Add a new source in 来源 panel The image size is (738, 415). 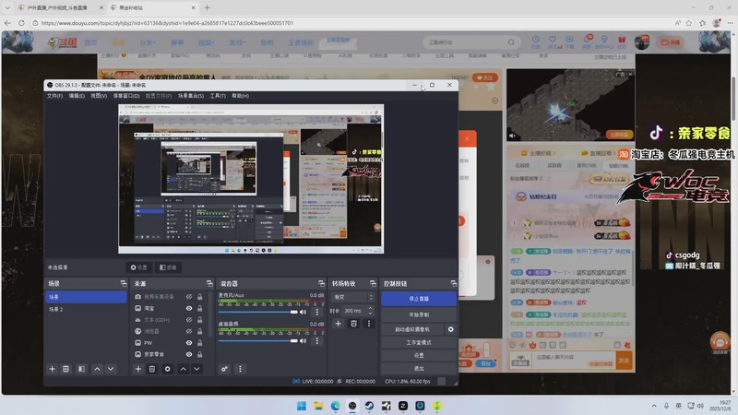click(137, 369)
